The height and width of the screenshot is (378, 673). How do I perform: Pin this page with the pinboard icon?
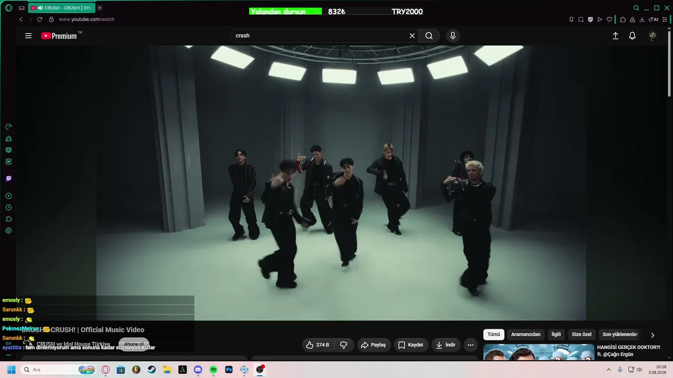(572, 19)
